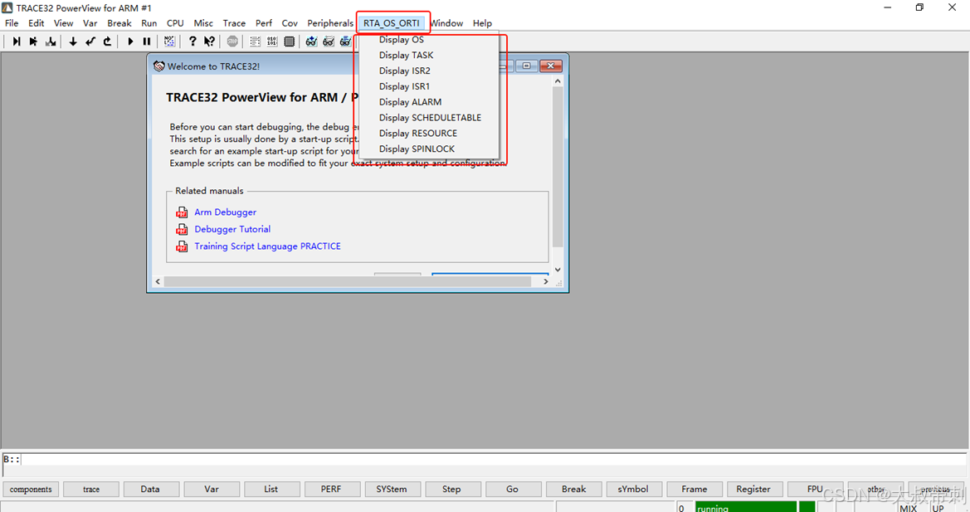Open the Break menu in menu bar
Image resolution: width=970 pixels, height=512 pixels.
pyautogui.click(x=119, y=23)
